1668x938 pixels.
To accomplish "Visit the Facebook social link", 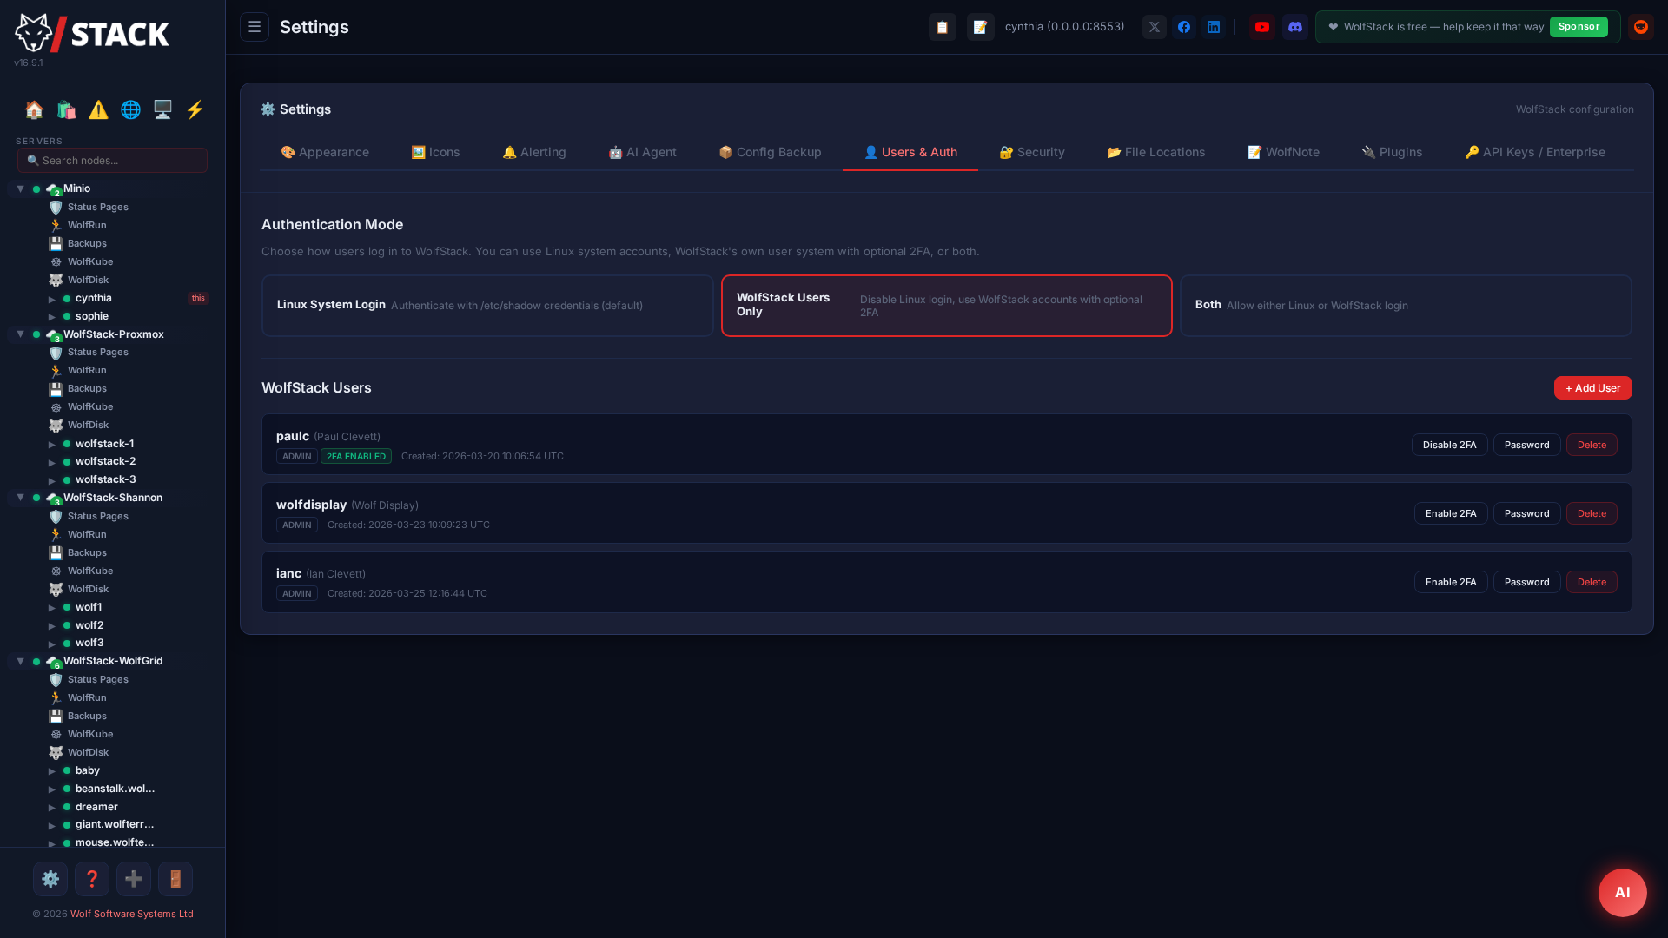I will [1184, 27].
